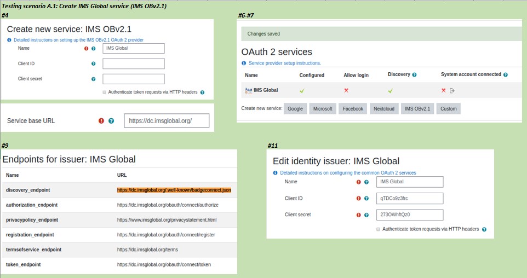Viewport: 527px width, 278px height.
Task: Enable Authenticate token requests checkbox in Create new service
Action: point(105,92)
